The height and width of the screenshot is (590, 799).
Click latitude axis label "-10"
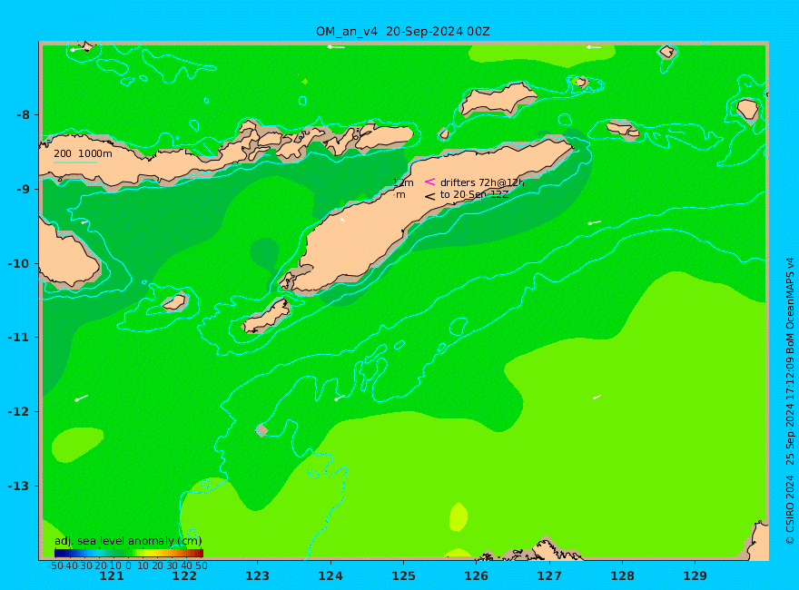pos(19,263)
